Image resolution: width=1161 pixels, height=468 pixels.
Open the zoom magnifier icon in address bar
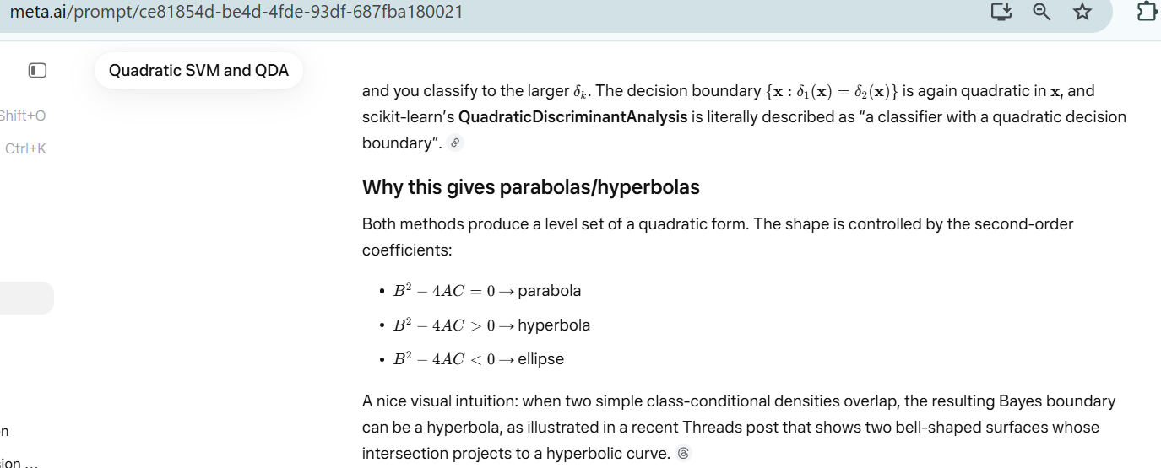[1042, 12]
